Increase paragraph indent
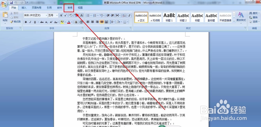 (x=112, y=16)
